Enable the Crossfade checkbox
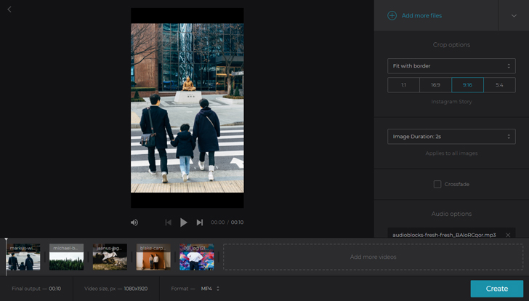 pyautogui.click(x=437, y=184)
